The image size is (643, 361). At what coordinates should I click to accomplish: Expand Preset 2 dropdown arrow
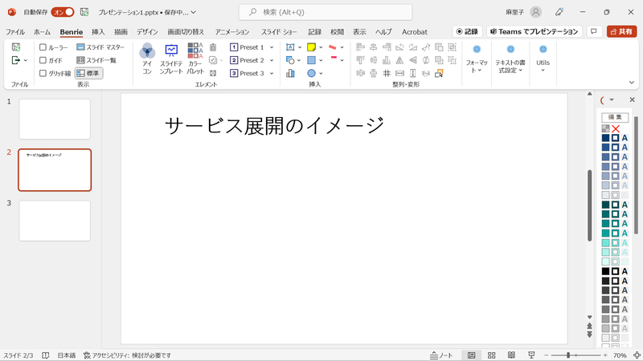tap(272, 61)
